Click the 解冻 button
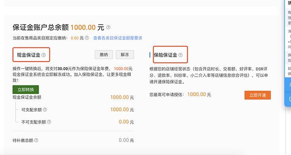This screenshot has height=155, width=291. point(125,55)
